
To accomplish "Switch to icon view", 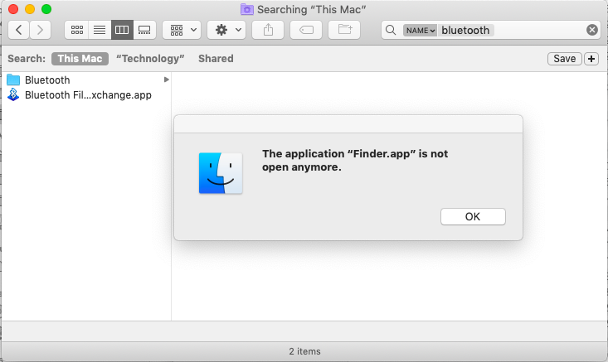I will [x=77, y=30].
